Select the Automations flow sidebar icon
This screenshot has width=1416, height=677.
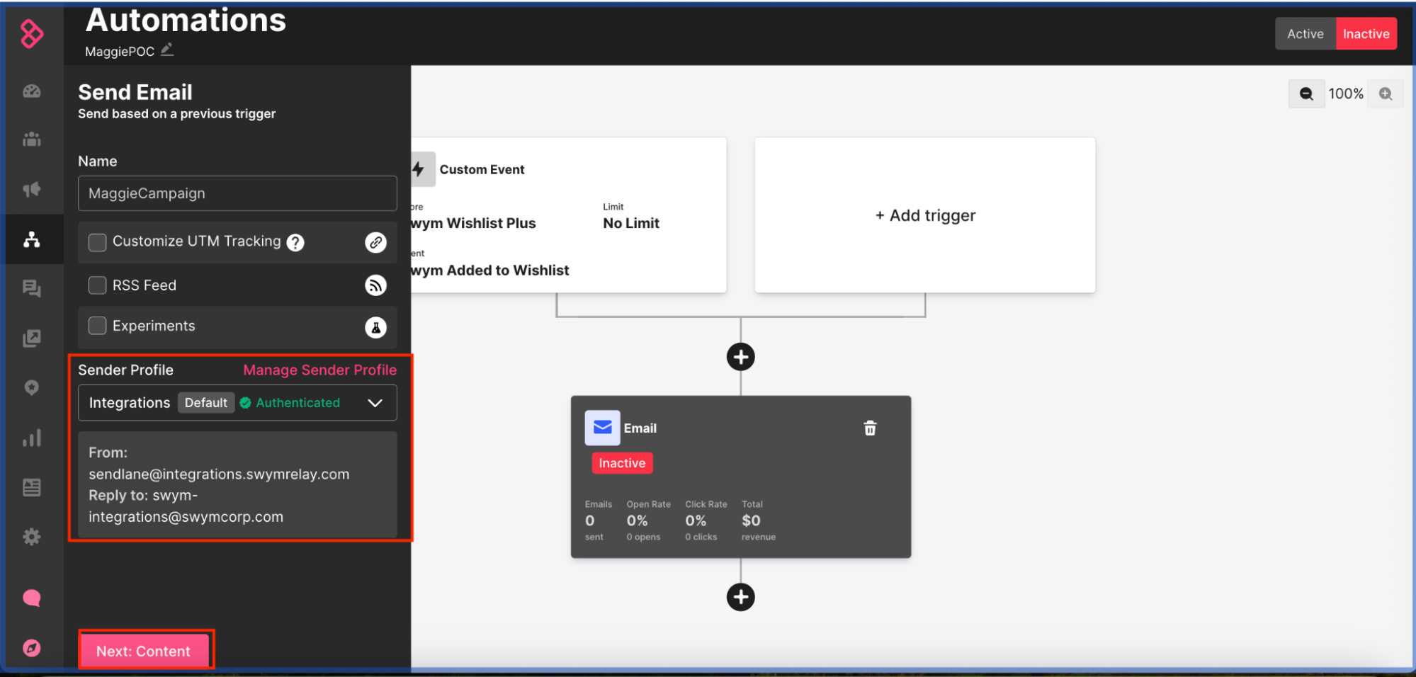[32, 239]
